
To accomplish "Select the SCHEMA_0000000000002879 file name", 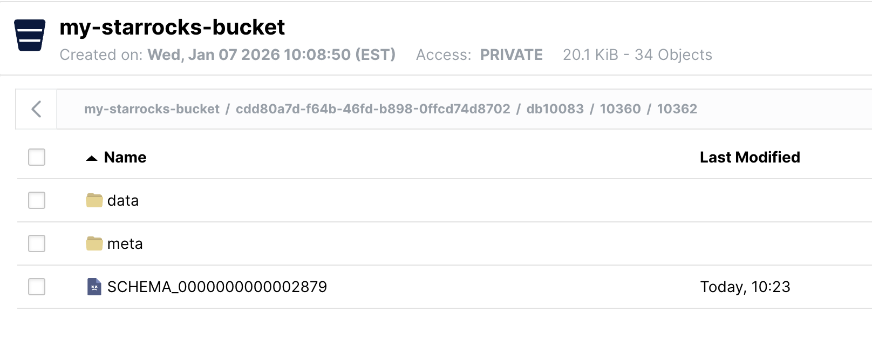I will coord(216,287).
